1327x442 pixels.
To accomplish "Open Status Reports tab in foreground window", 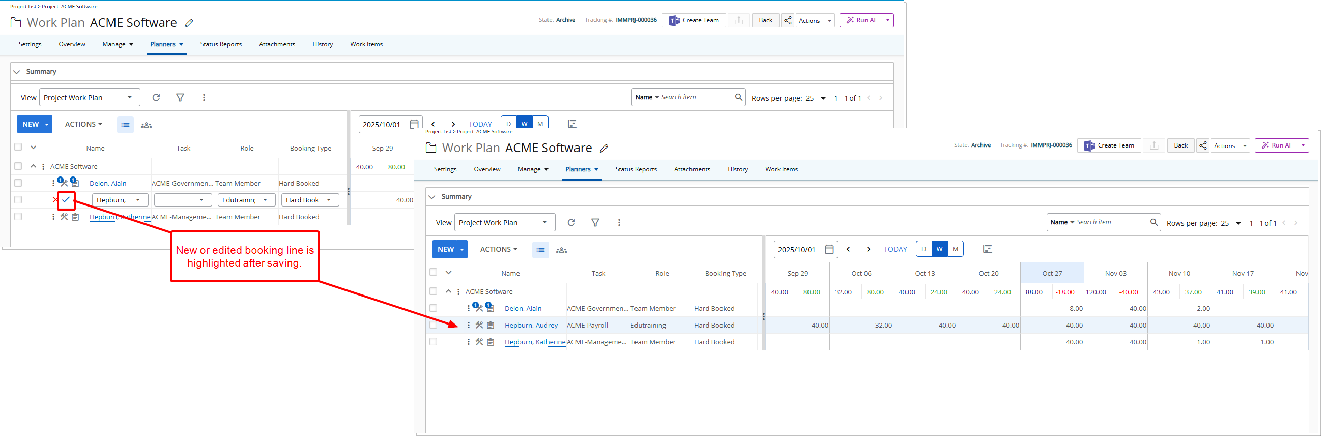I will (636, 169).
